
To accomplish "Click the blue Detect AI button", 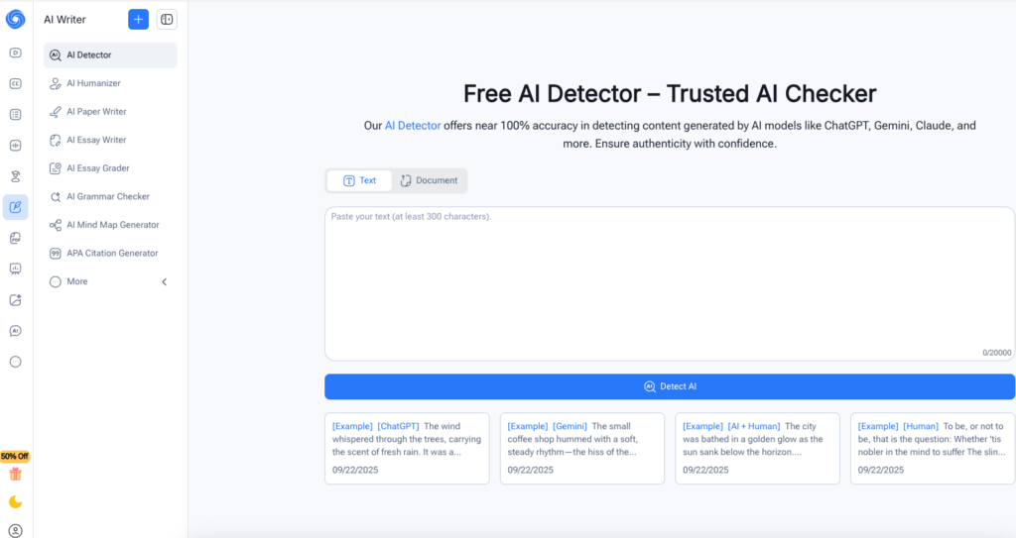I will (670, 386).
